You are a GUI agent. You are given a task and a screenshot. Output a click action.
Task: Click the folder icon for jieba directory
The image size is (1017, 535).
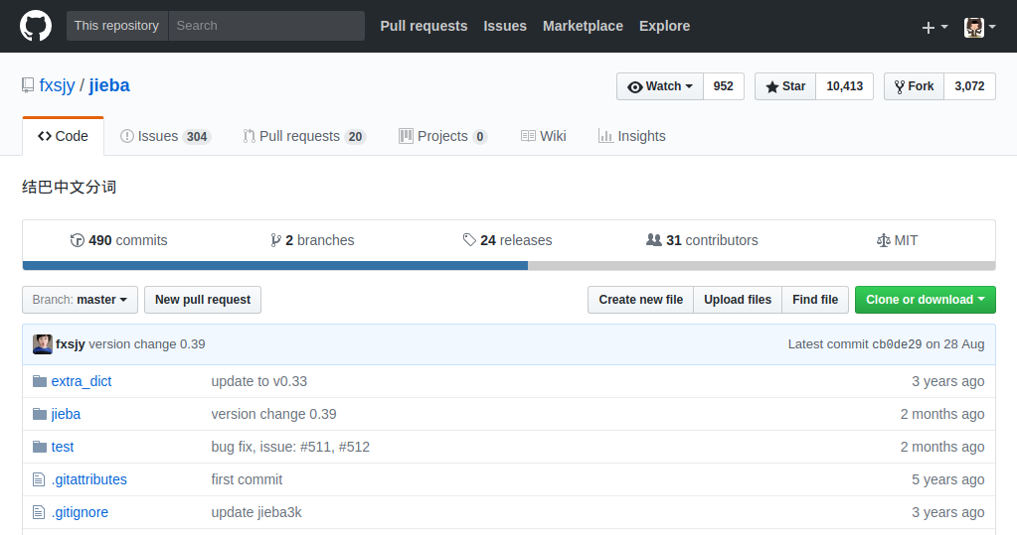[x=40, y=414]
